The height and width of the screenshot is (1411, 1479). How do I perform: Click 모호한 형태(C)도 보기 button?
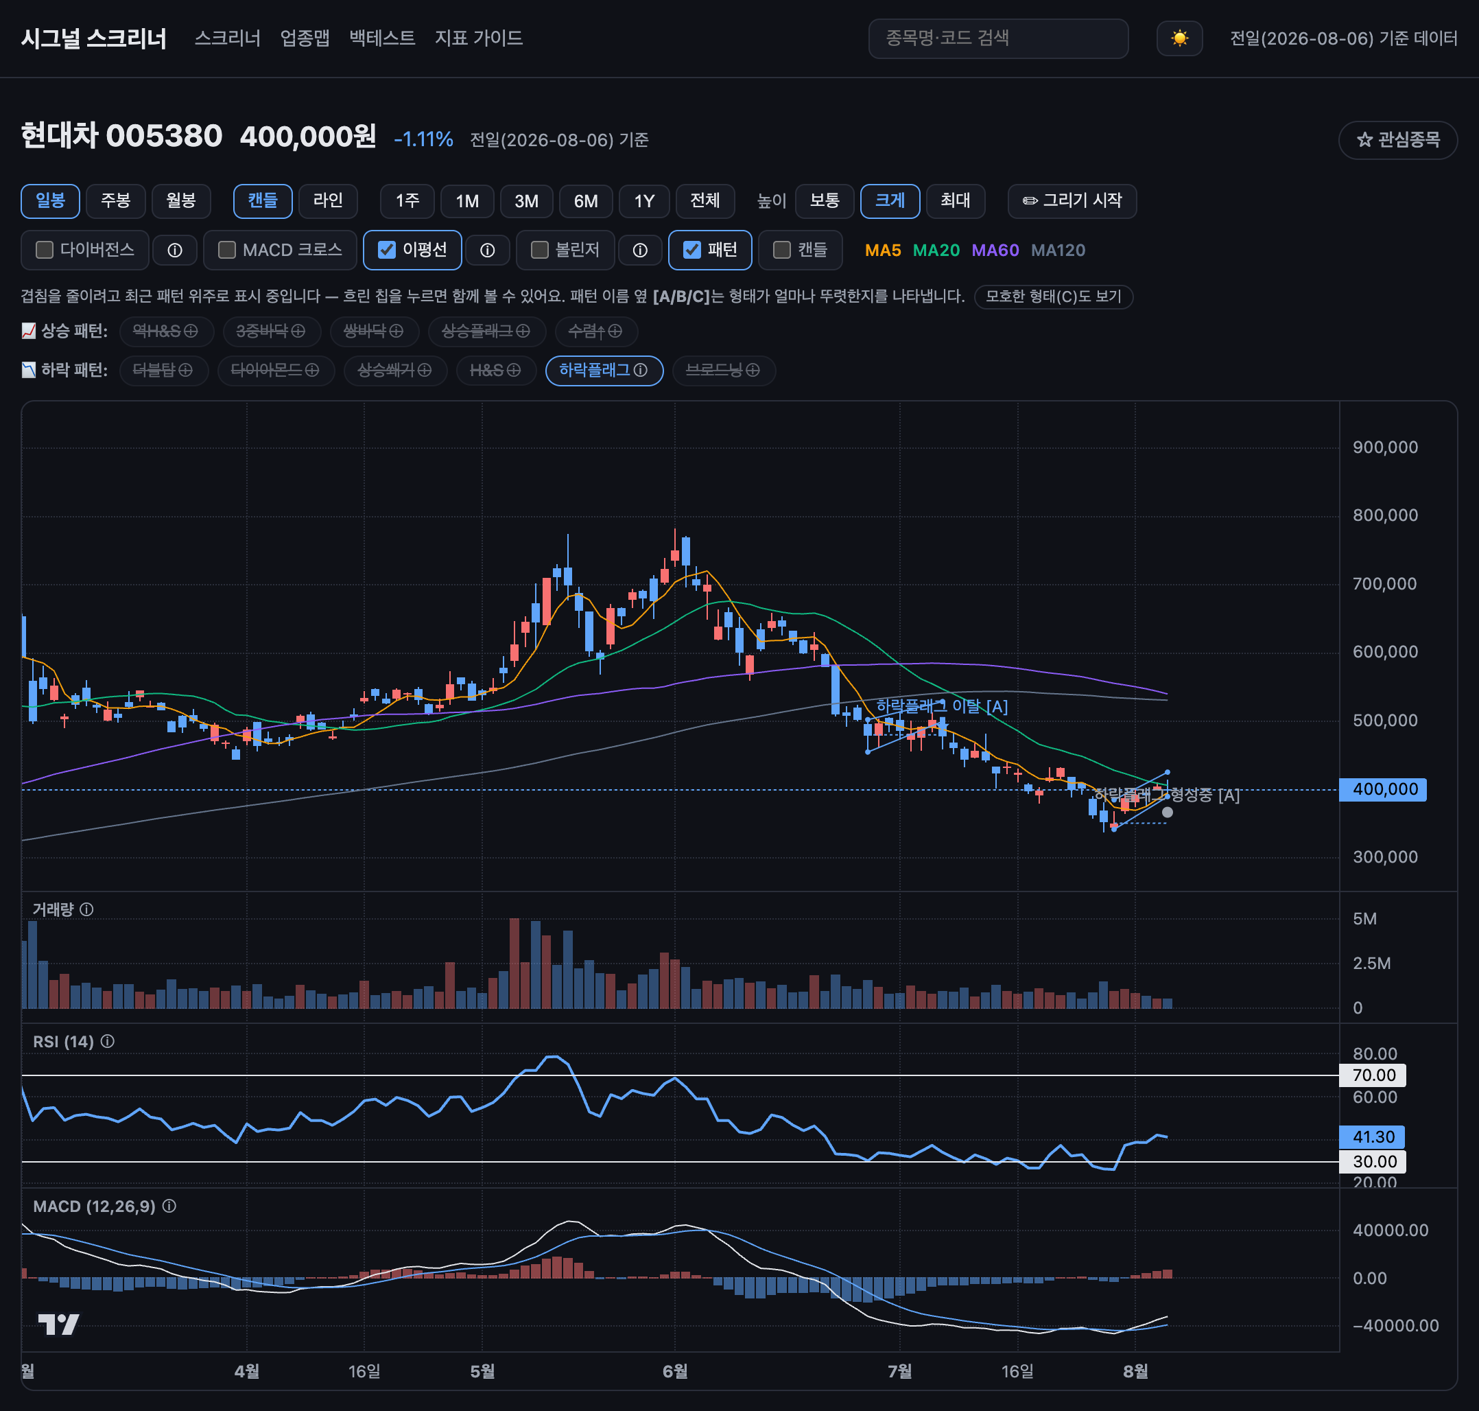tap(1054, 296)
